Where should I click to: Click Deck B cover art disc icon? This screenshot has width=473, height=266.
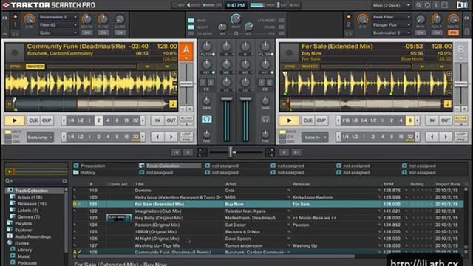pyautogui.click(x=289, y=52)
